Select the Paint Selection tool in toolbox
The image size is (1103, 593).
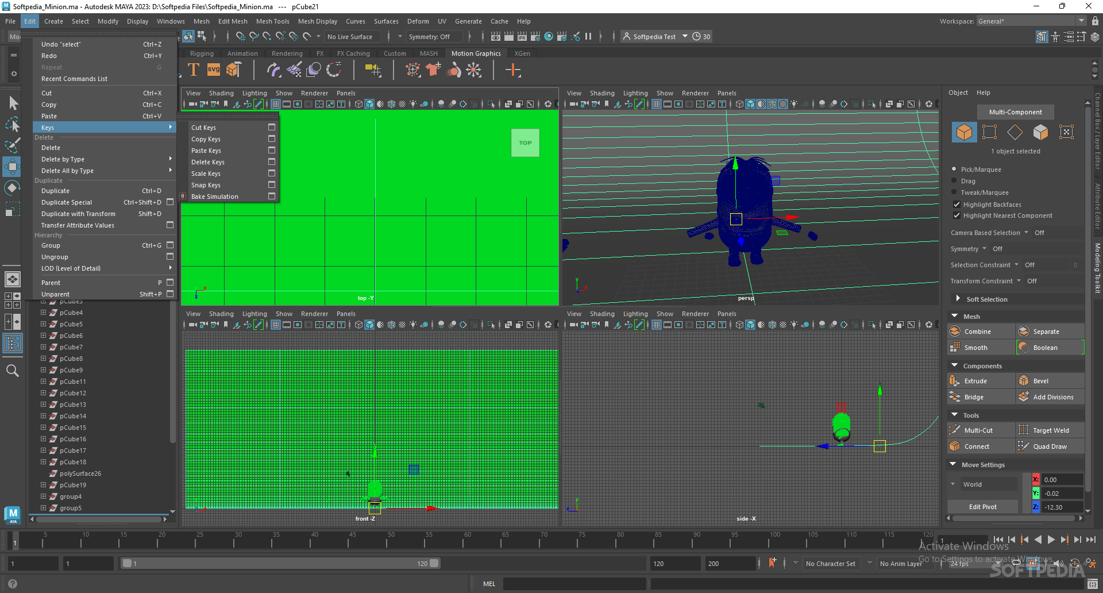(12, 145)
